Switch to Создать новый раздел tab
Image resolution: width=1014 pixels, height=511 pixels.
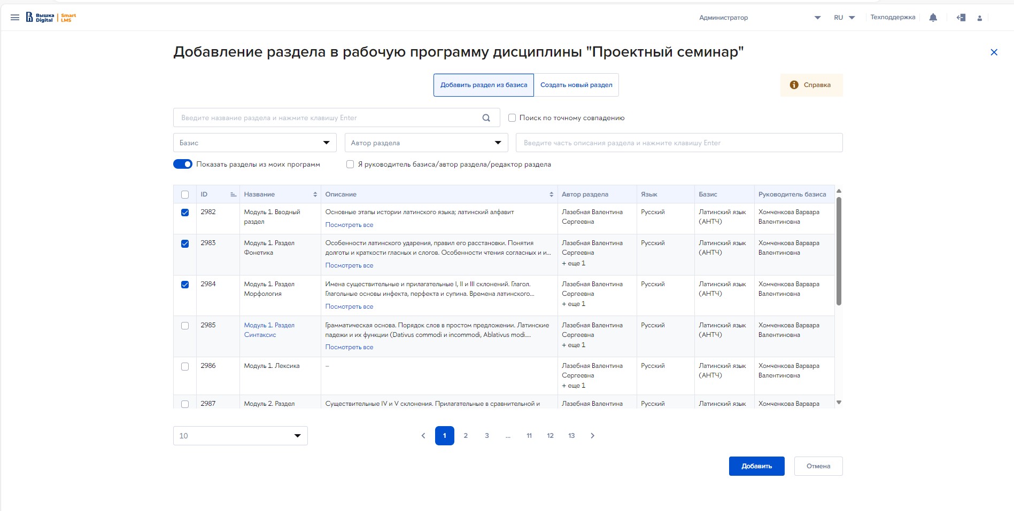pyautogui.click(x=576, y=85)
